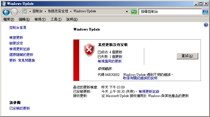The width and height of the screenshot is (210, 117).
Task: Click the 檢查更新 link in sidebar
Action: click(x=16, y=38)
